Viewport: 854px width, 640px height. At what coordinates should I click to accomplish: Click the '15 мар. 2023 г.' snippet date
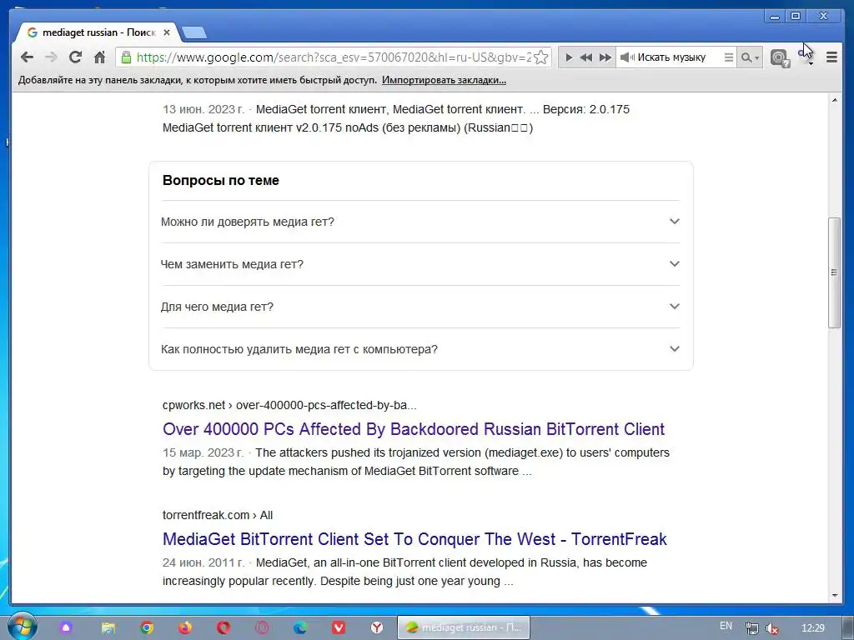[x=203, y=452]
